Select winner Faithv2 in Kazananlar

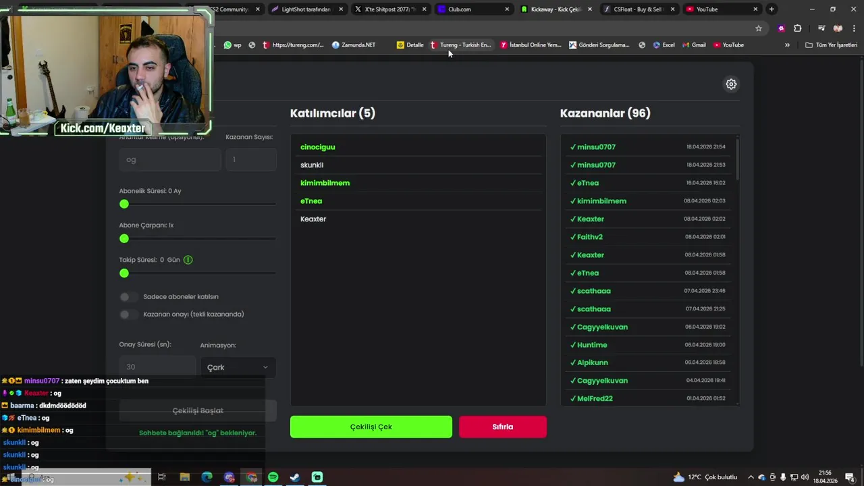click(590, 237)
